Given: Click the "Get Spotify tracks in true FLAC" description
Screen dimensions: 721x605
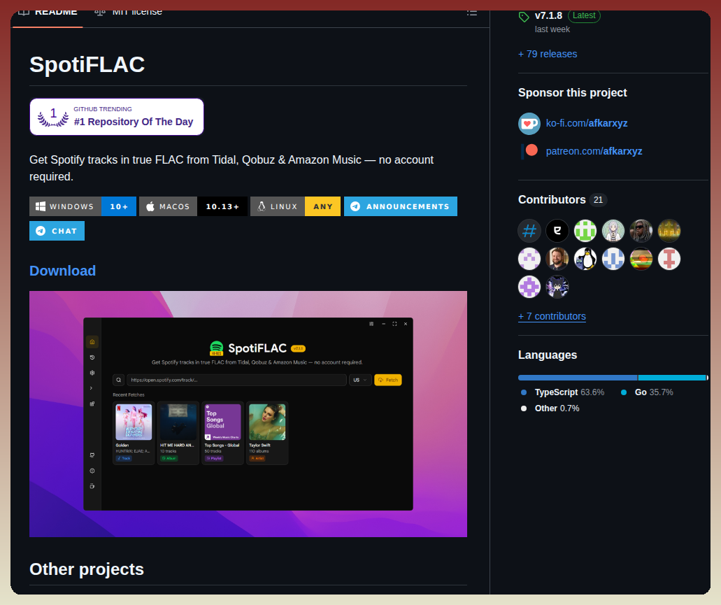Looking at the screenshot, I should [231, 169].
